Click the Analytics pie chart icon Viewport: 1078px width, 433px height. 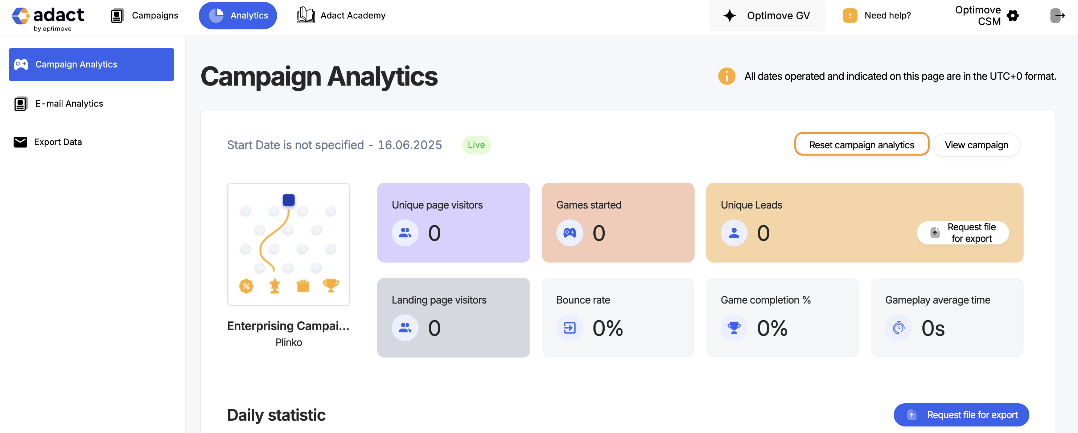point(216,16)
